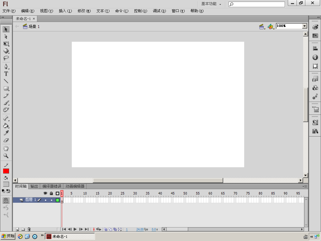Toggle green outline square of 图层 1
321x241 pixels.
coord(58,200)
